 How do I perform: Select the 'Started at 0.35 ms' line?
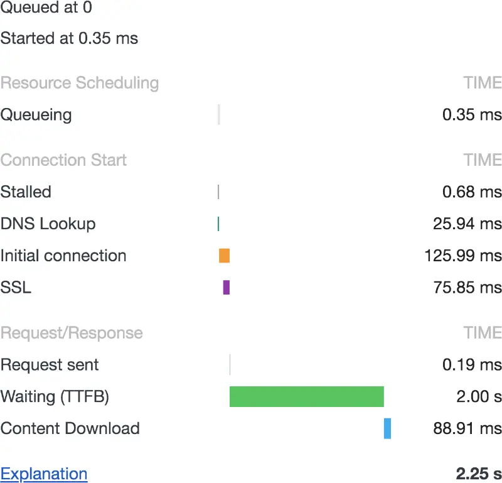69,38
